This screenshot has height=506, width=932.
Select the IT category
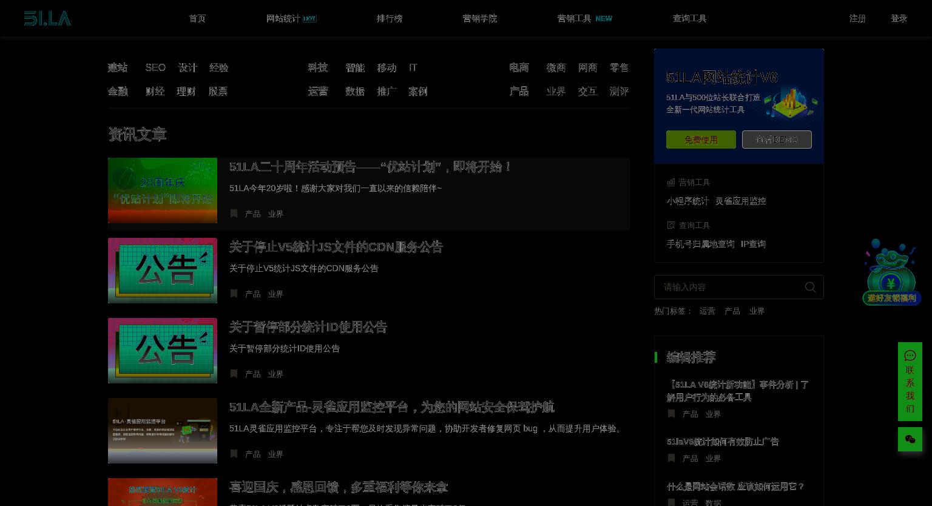point(413,67)
